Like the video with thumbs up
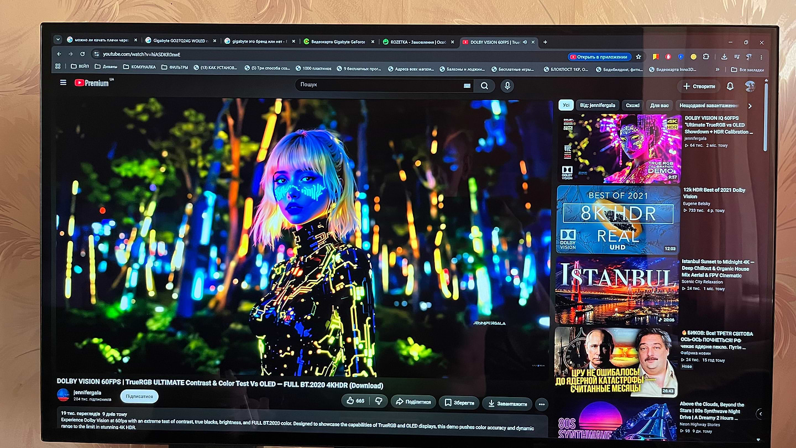The image size is (796, 448). pyautogui.click(x=356, y=401)
